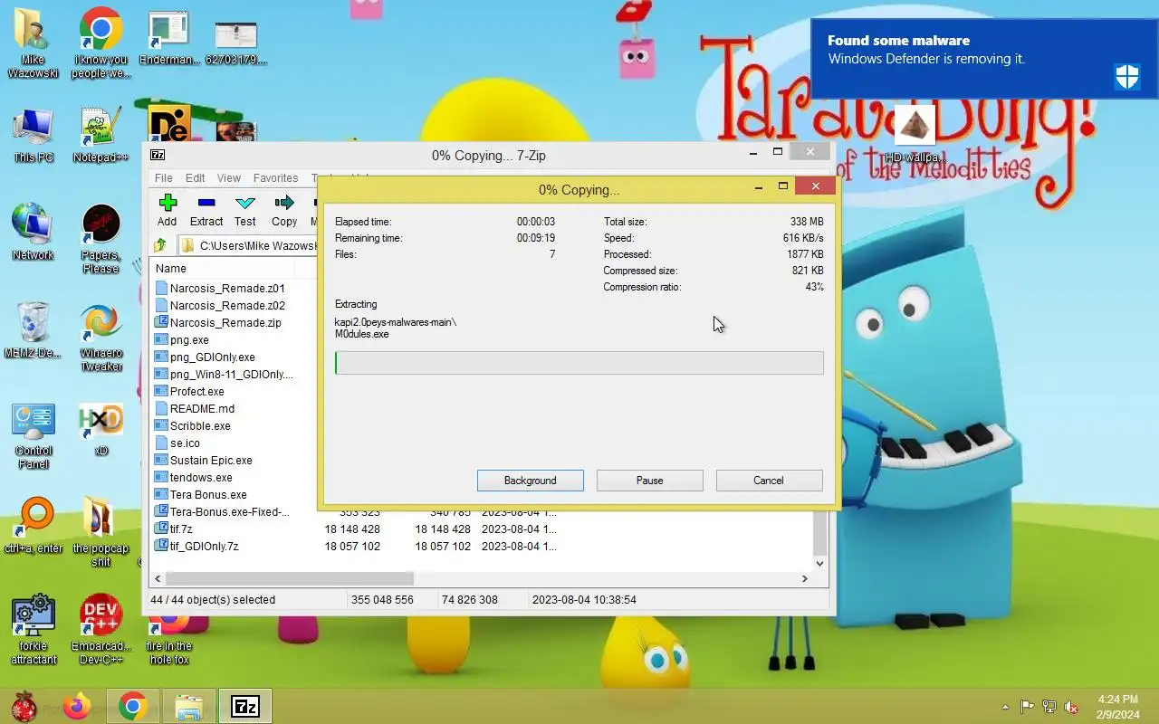Click the address path field in 7-Zip

[248, 245]
